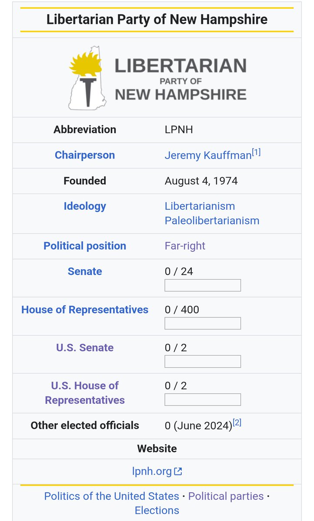Open the Chairperson link
Image resolution: width=314 pixels, height=521 pixels.
[x=85, y=155]
